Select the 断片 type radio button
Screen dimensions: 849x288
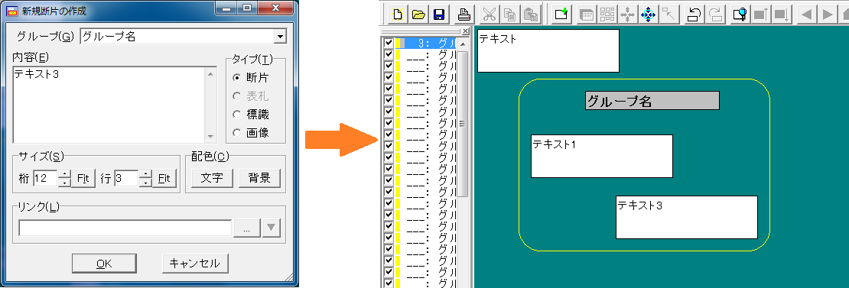[x=236, y=78]
